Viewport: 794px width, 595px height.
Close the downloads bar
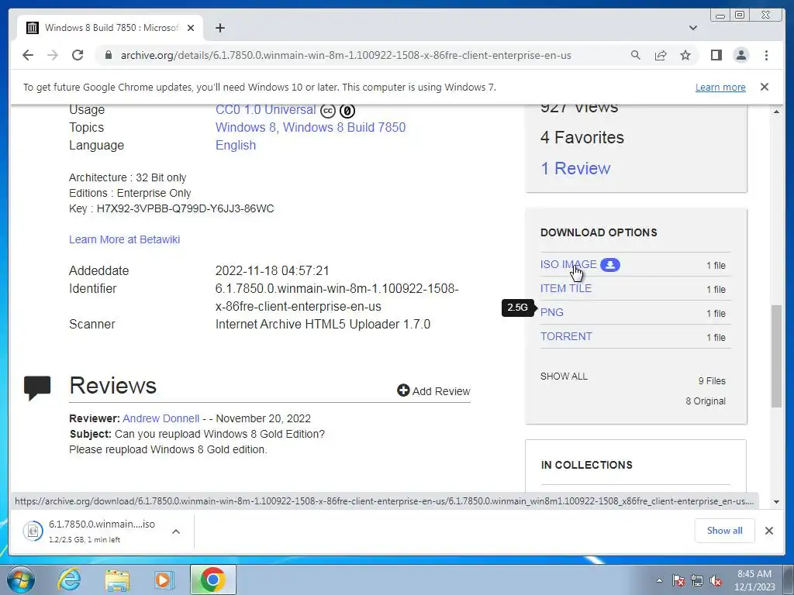click(x=768, y=530)
